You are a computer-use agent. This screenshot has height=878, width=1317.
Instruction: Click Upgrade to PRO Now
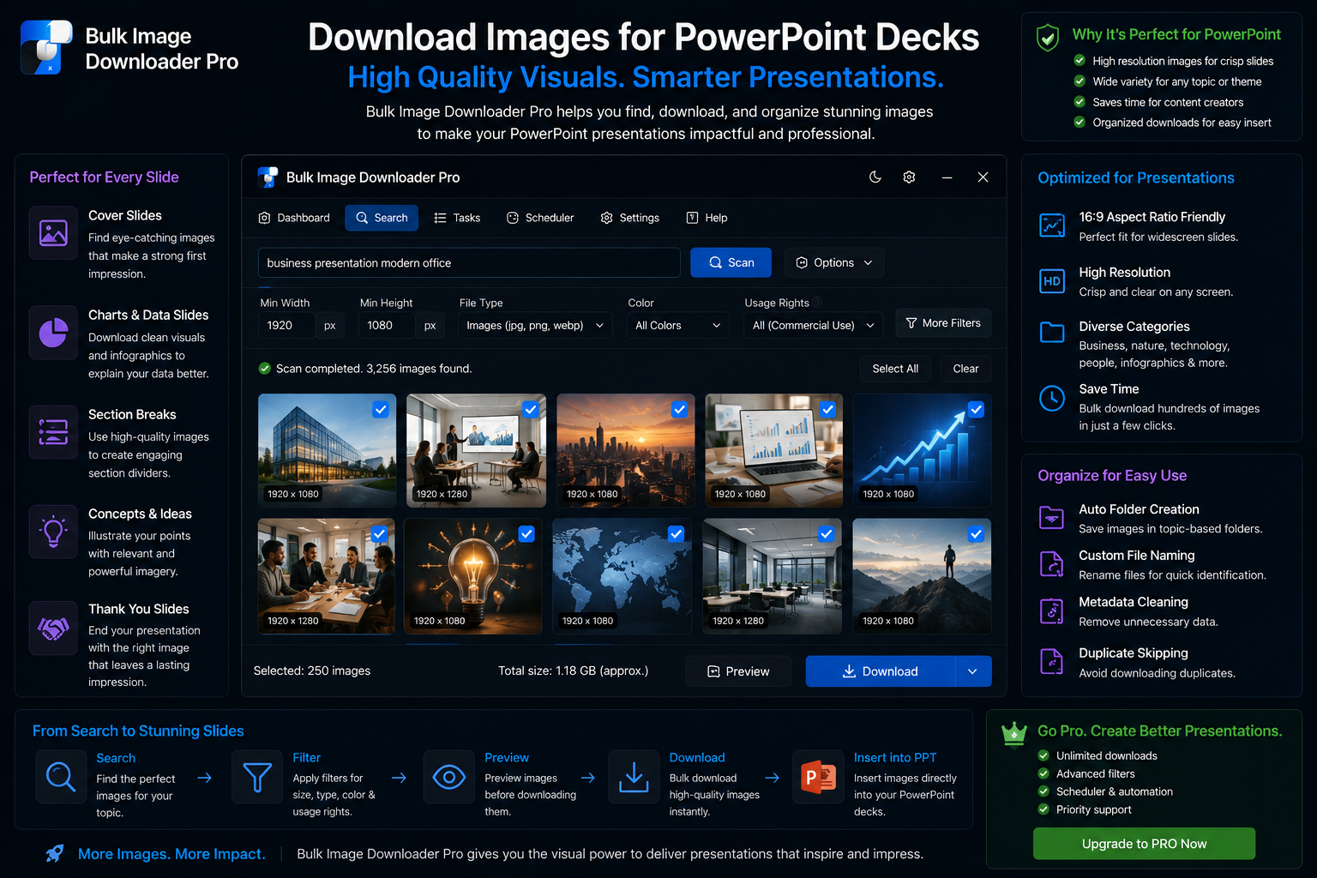coord(1144,844)
